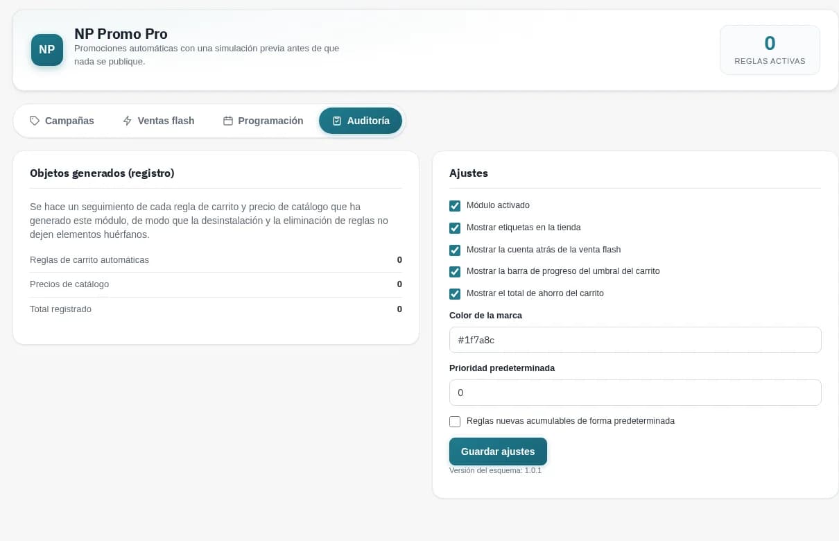Save settings with Guardar ajustes
The width and height of the screenshot is (839, 541).
[x=498, y=452]
